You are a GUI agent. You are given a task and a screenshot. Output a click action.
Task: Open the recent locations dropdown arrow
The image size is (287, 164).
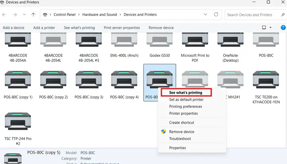point(24,15)
